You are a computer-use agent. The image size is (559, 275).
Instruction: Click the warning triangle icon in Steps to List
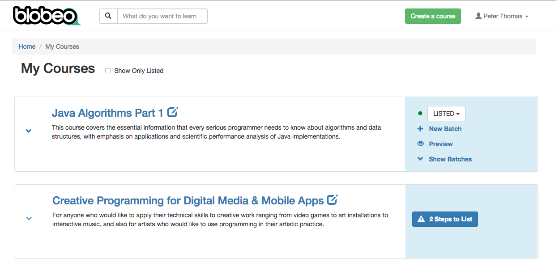(421, 219)
